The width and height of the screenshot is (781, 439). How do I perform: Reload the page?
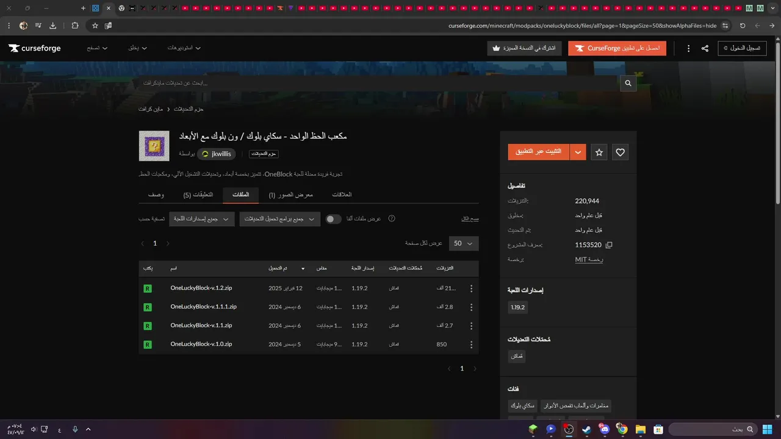[x=743, y=26]
